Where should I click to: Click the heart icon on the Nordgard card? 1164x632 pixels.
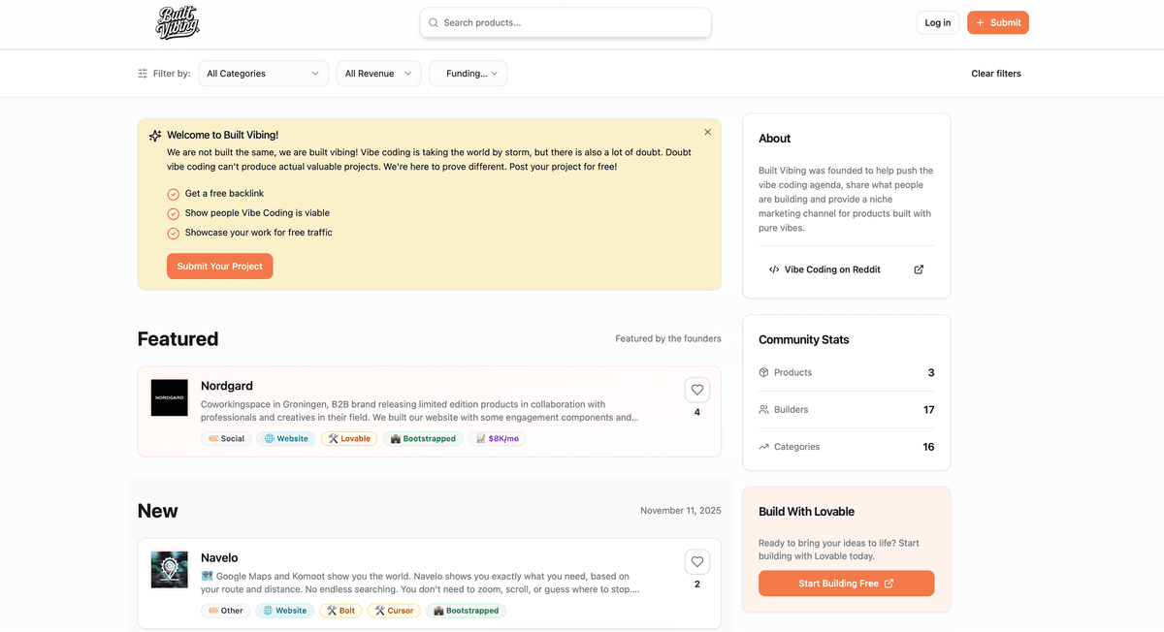coord(696,389)
